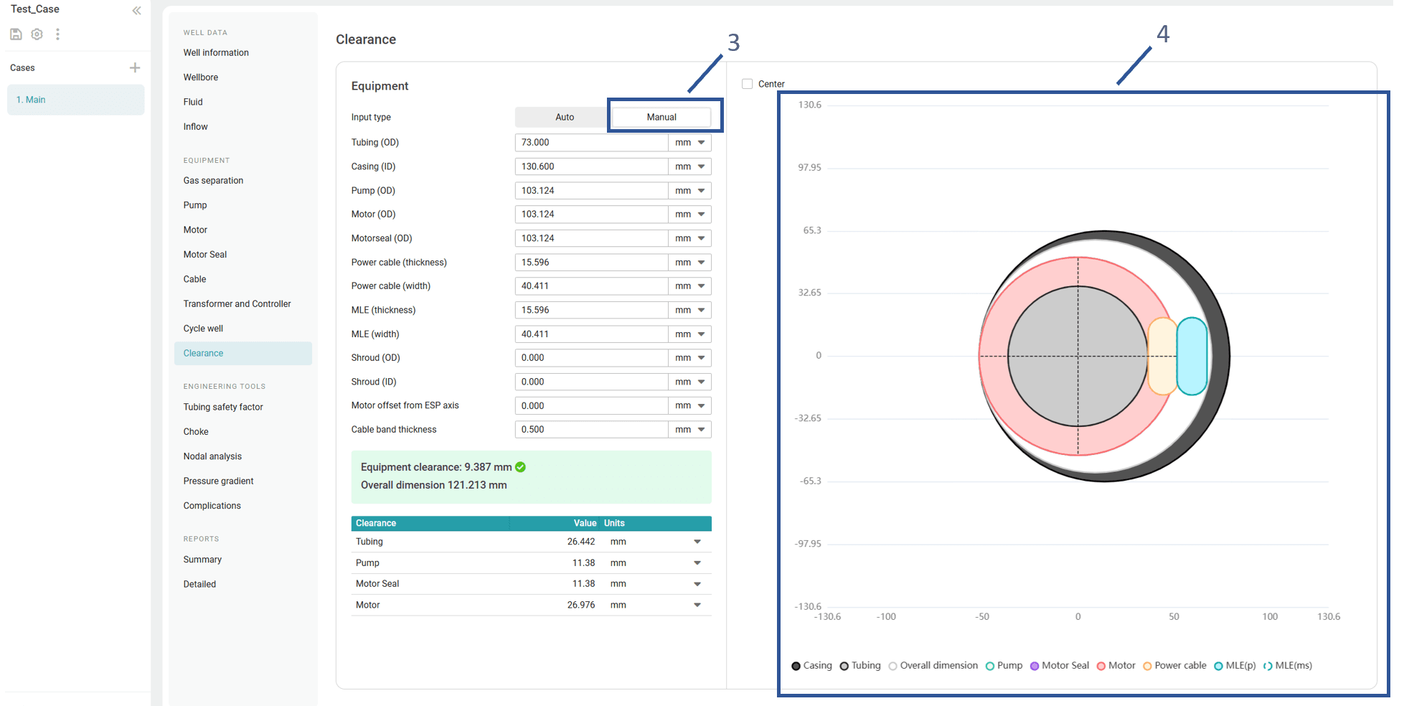Click the cyan MLE shape in diagram
The image size is (1404, 706).
1192,356
